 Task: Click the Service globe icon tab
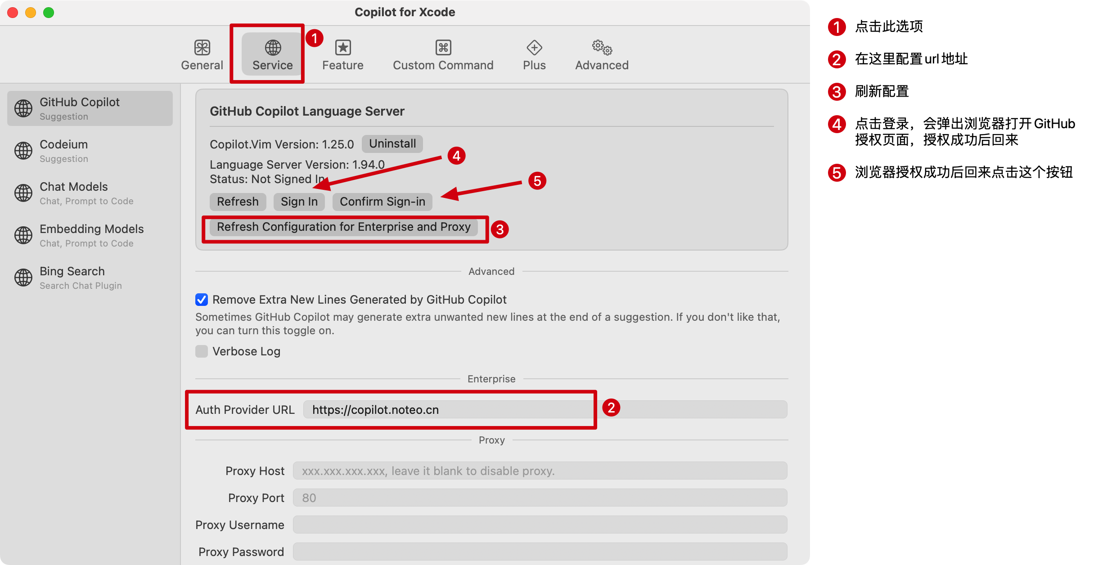click(x=273, y=48)
